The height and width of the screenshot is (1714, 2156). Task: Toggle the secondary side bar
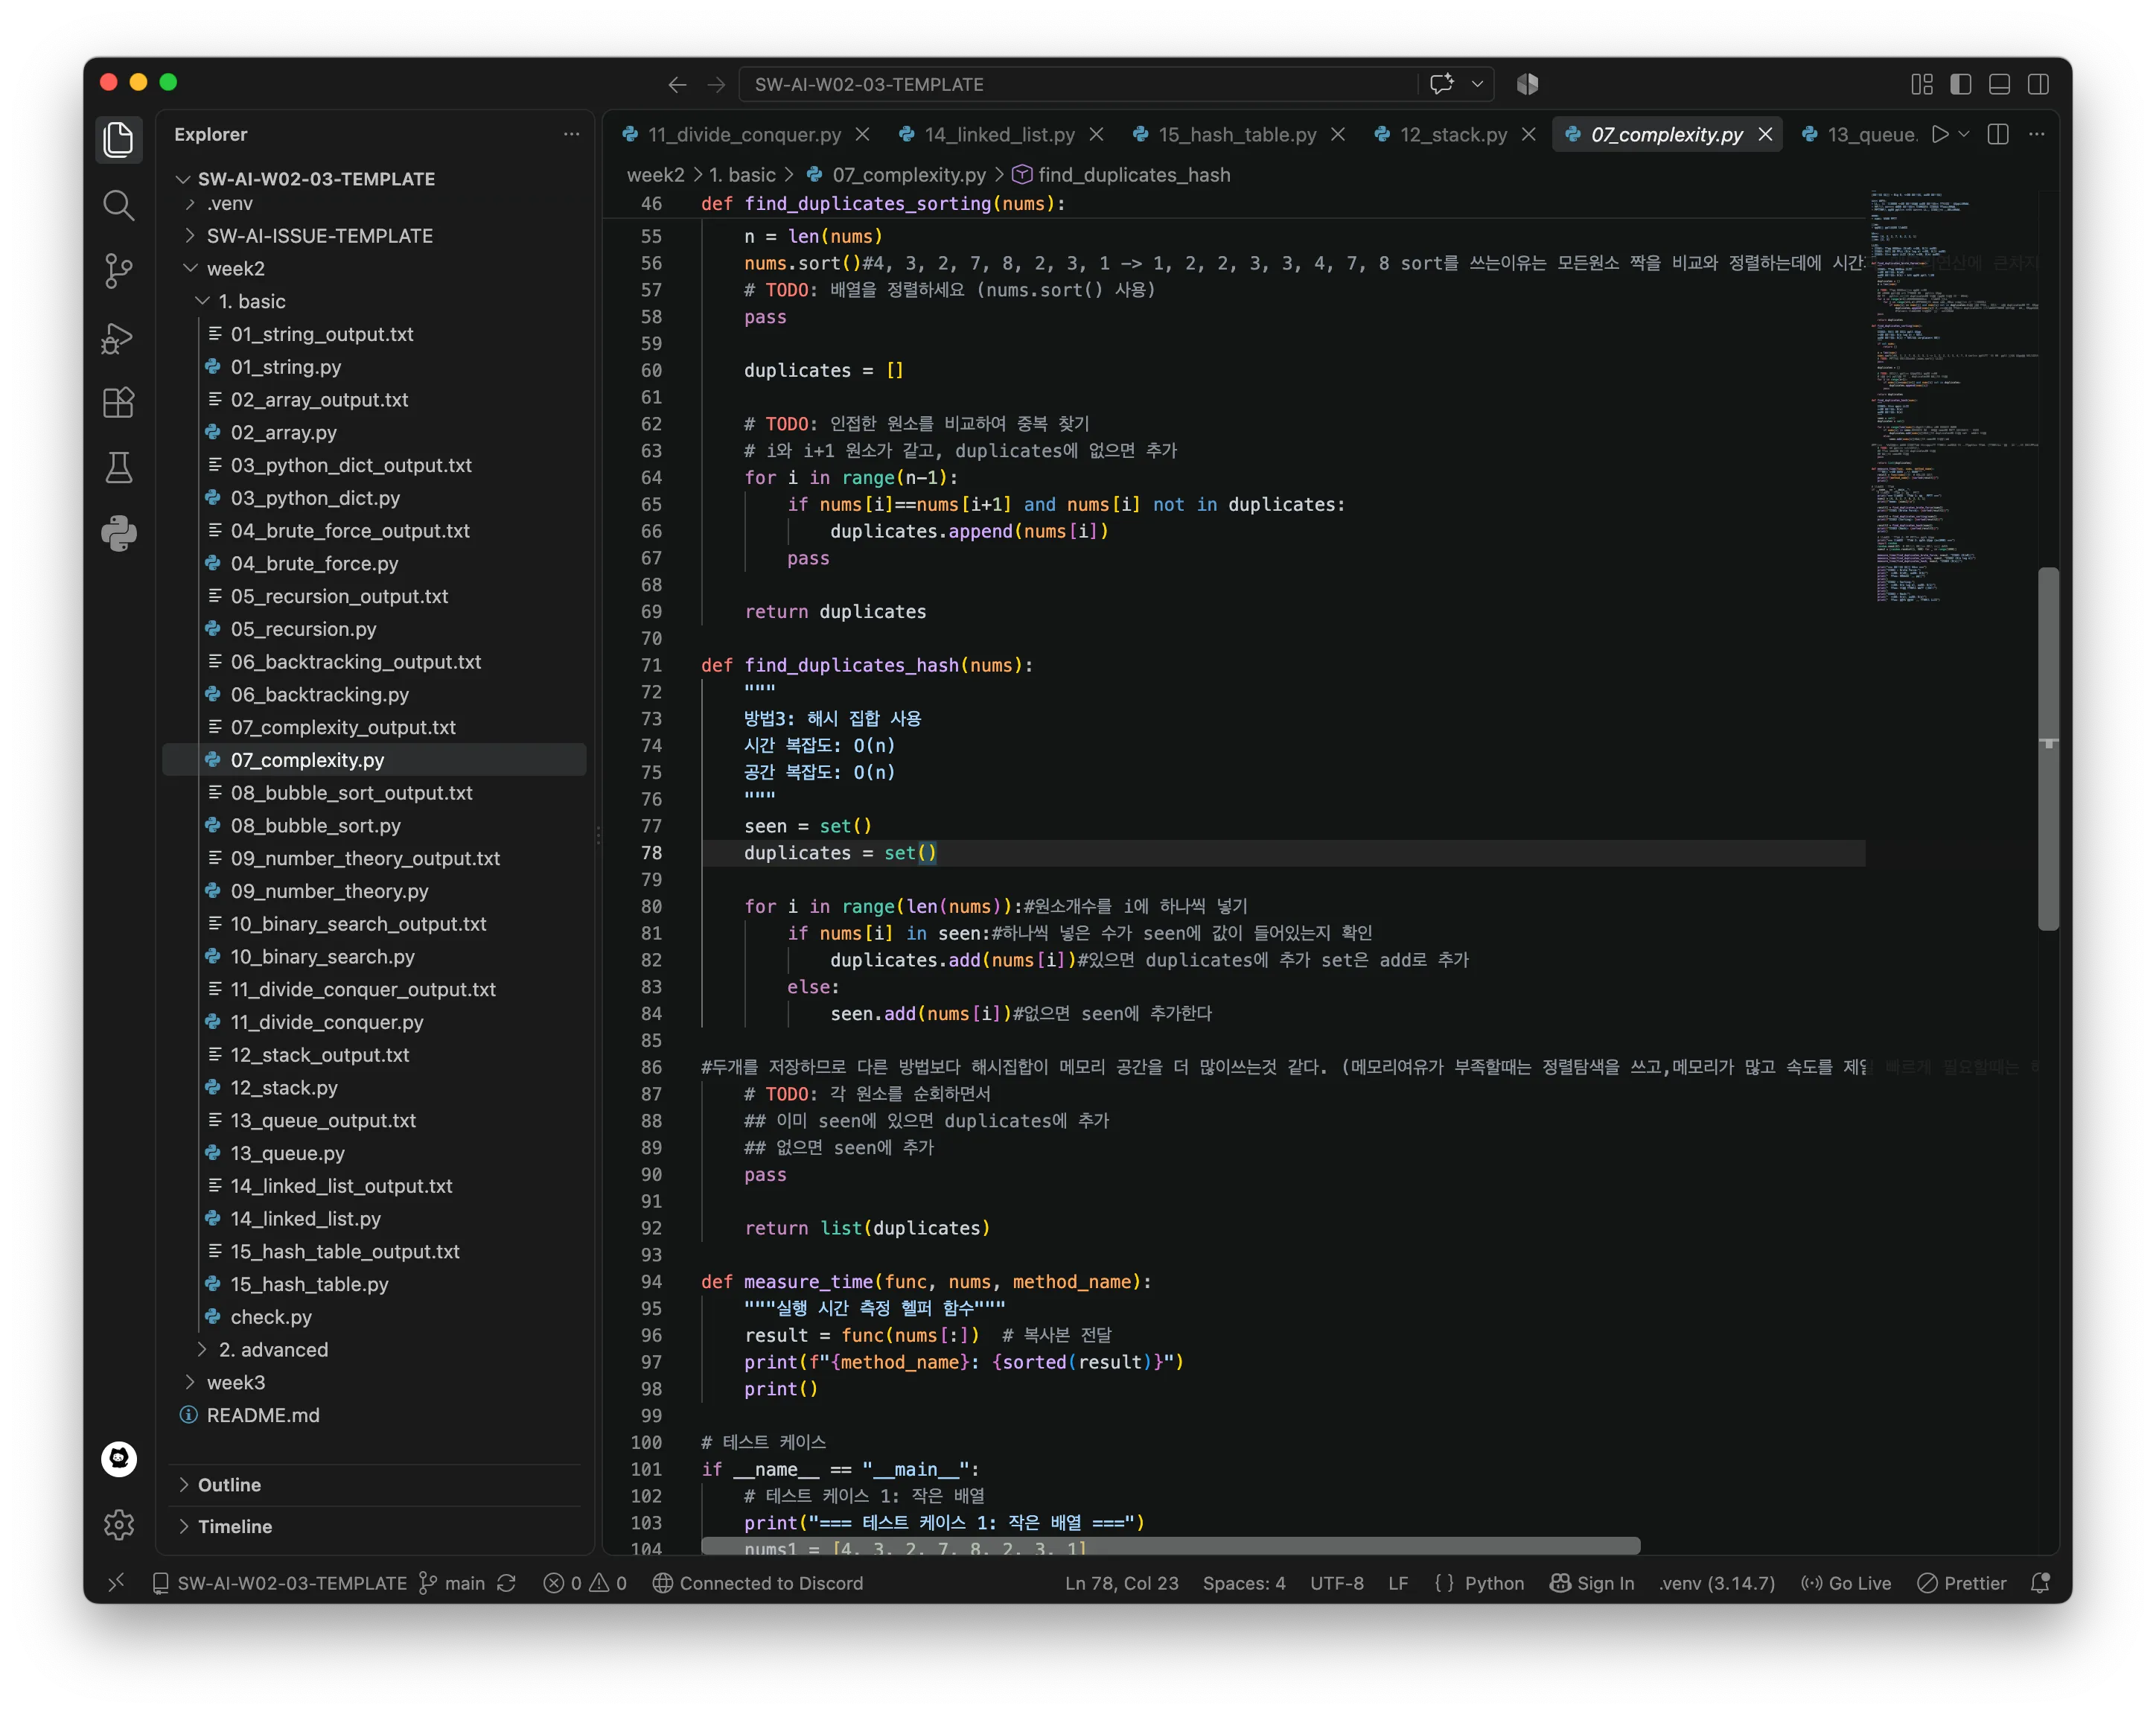click(x=2038, y=84)
